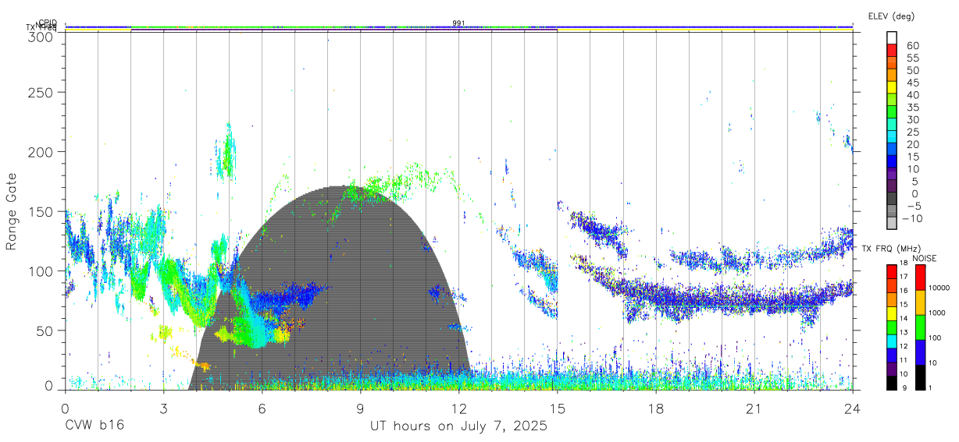959x442 pixels.
Task: Click the light gray swatch below ELEV -10
Action: tap(892, 224)
